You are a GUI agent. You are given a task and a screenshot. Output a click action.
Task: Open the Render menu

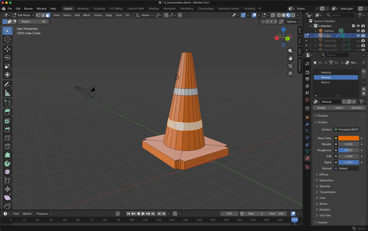[x=28, y=8]
